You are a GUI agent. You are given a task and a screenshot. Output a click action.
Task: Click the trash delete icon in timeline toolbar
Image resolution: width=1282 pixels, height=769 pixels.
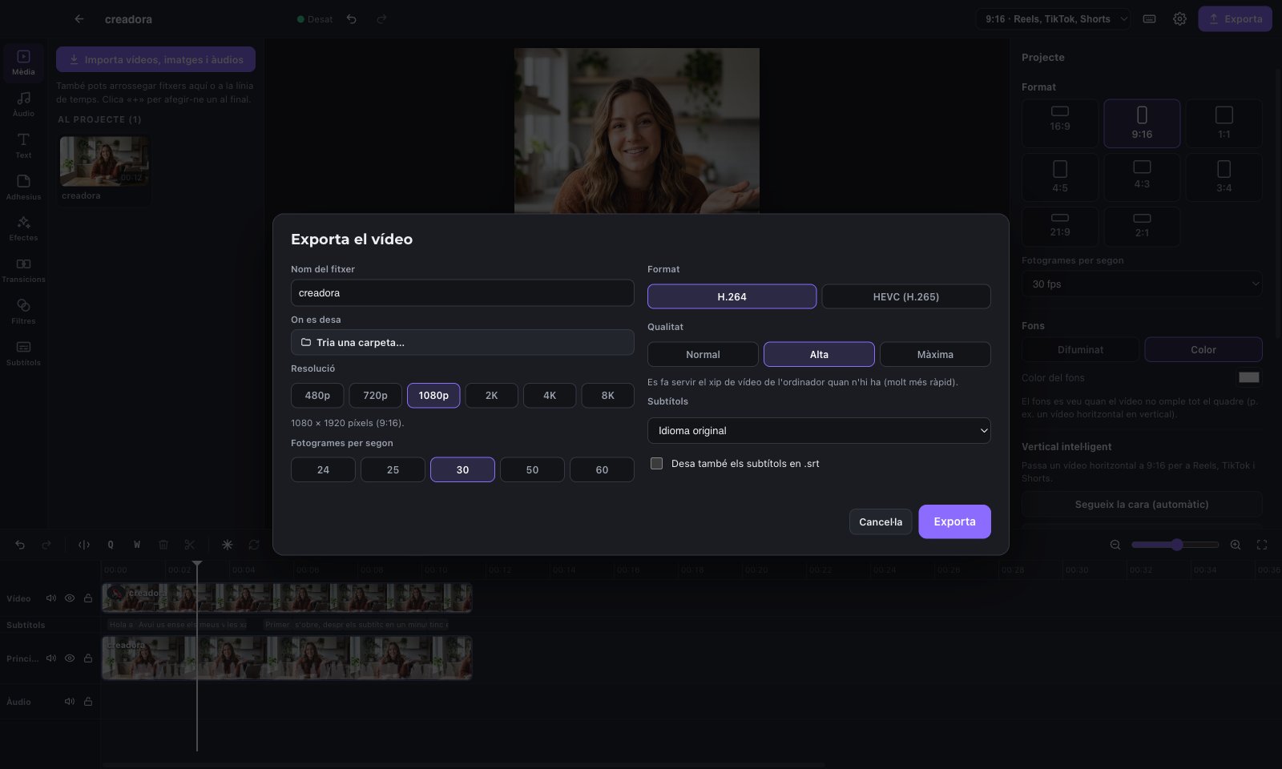(163, 545)
